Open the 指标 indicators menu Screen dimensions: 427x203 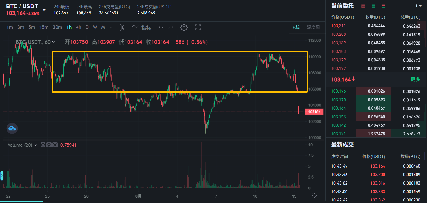(x=142, y=28)
